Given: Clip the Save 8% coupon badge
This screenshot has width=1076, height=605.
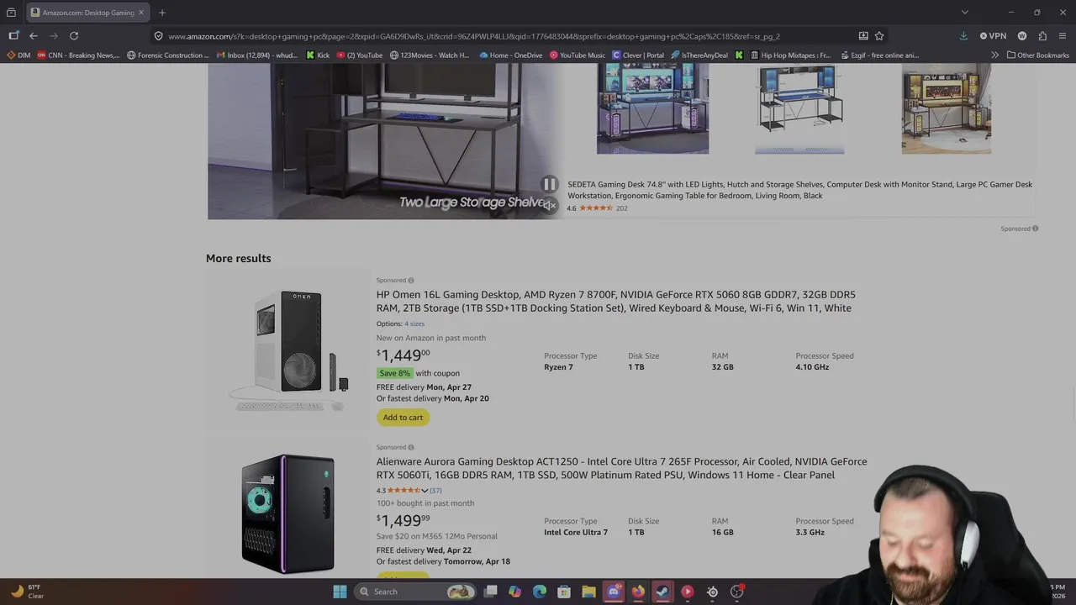Looking at the screenshot, I should point(394,373).
